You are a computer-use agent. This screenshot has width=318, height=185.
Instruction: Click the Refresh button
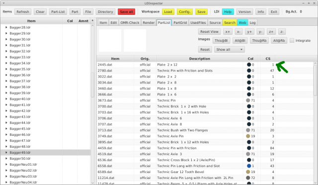[x=23, y=12]
